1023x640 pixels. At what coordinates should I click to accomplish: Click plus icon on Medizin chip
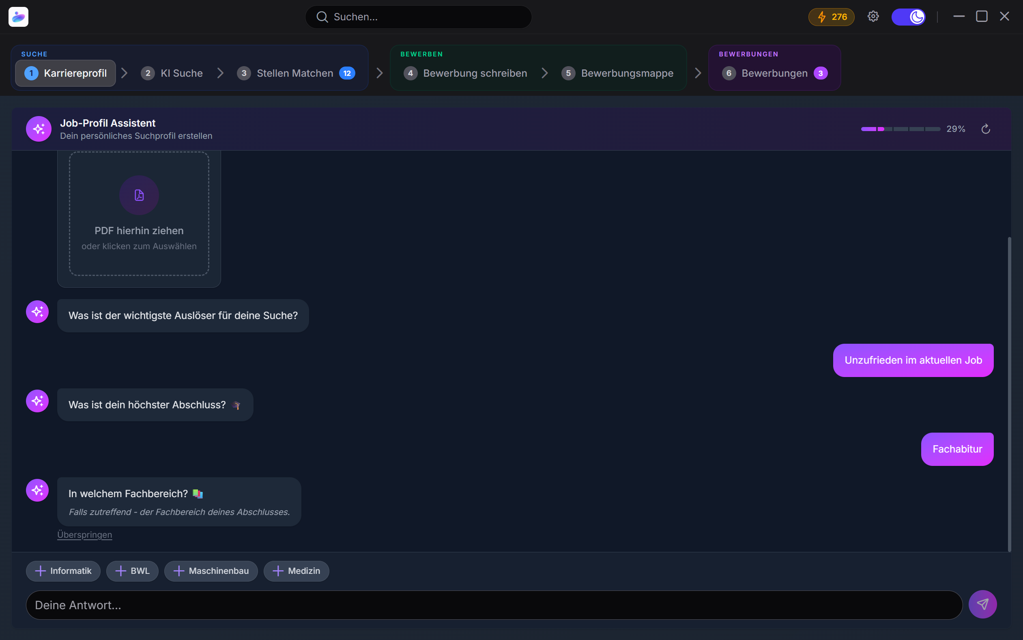[x=278, y=571]
